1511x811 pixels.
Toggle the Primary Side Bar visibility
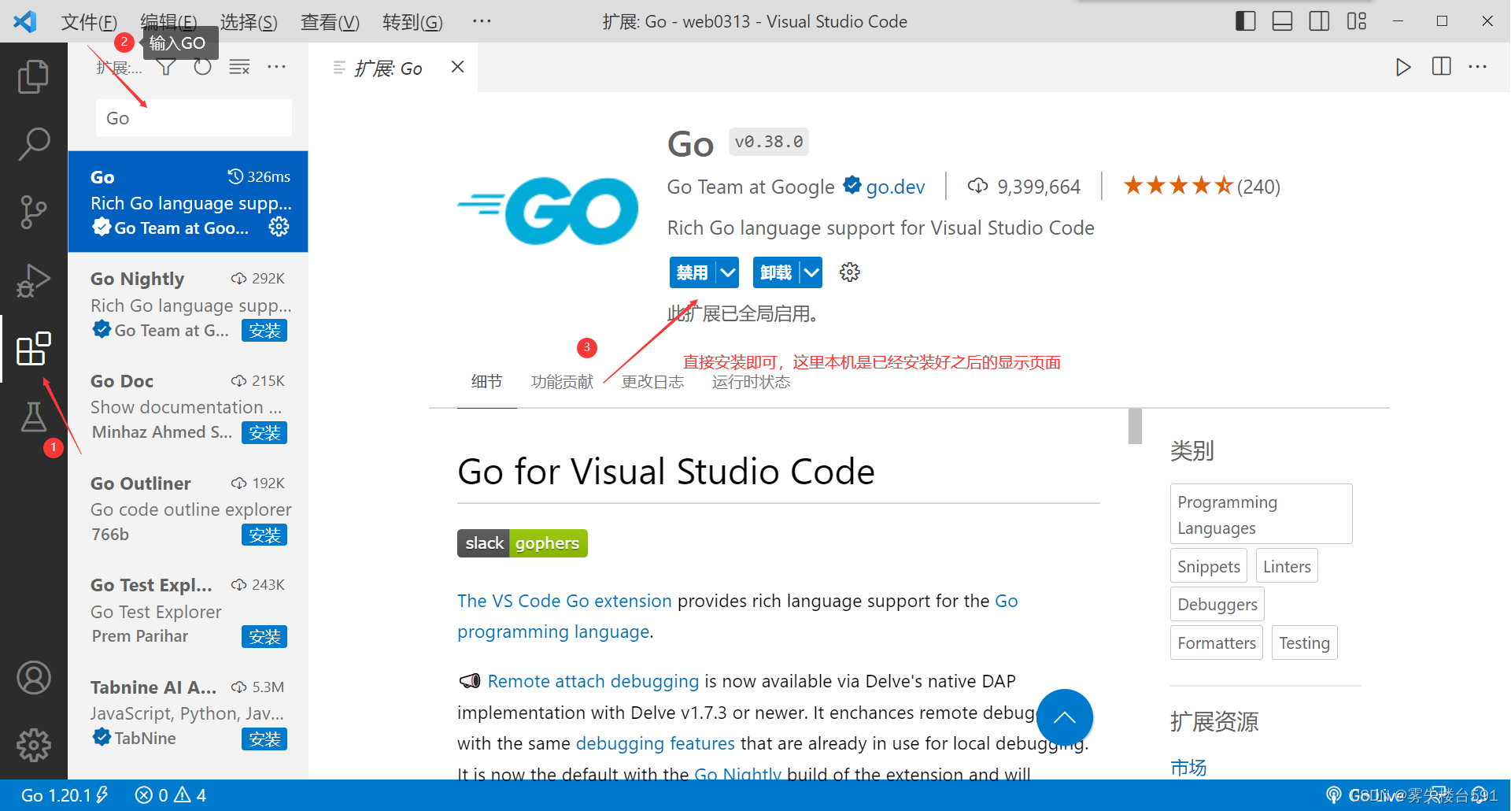click(1244, 21)
